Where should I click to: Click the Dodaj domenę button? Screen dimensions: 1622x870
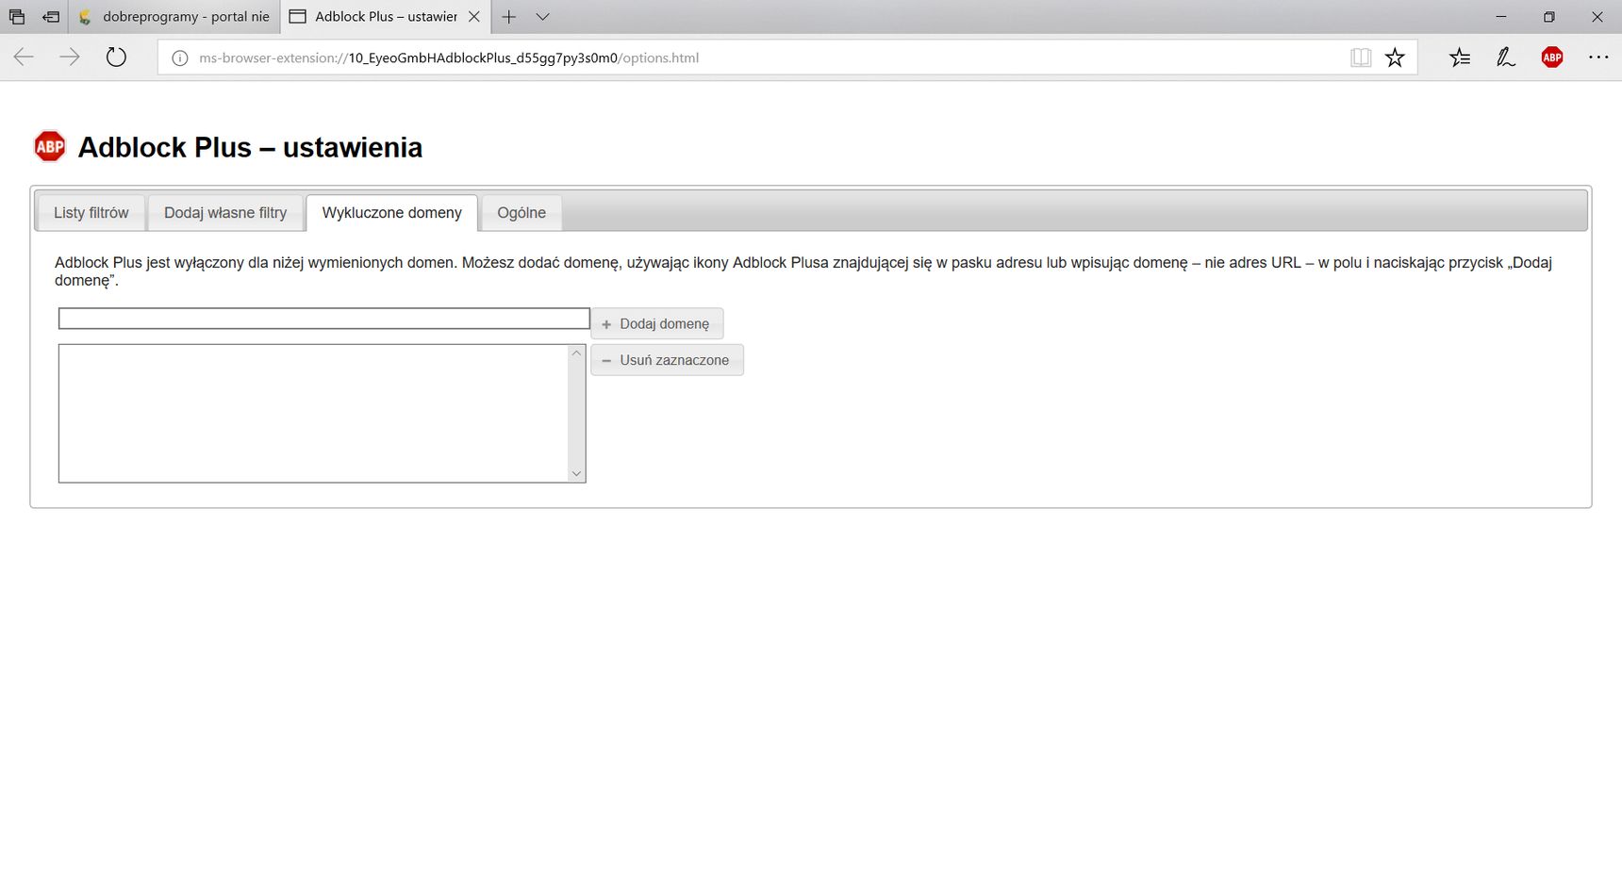657,323
